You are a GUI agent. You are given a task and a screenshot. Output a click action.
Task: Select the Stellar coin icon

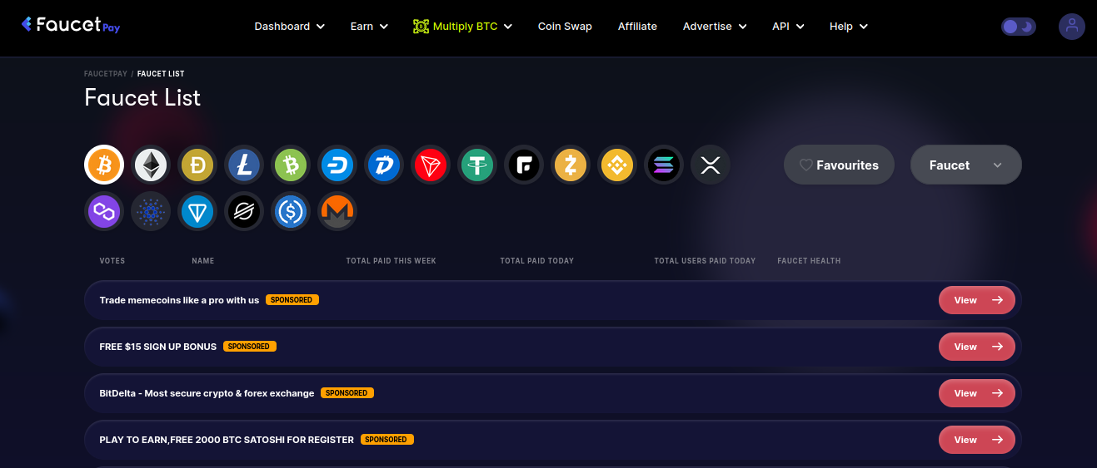coord(244,211)
